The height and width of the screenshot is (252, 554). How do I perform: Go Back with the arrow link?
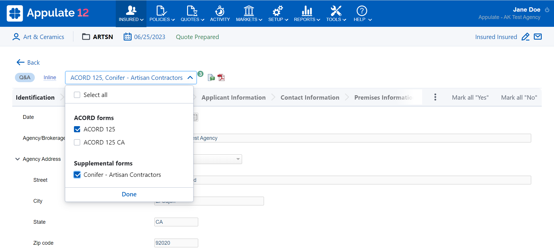28,62
